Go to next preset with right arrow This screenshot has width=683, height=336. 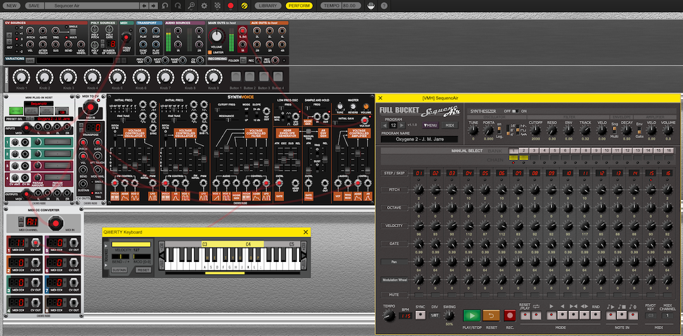pyautogui.click(x=153, y=6)
